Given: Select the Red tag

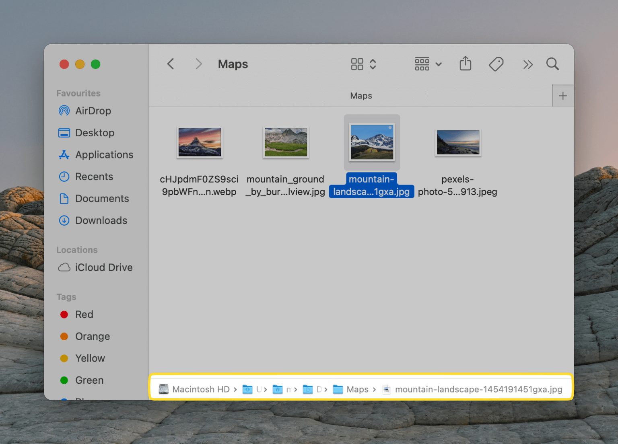Looking at the screenshot, I should click(84, 314).
